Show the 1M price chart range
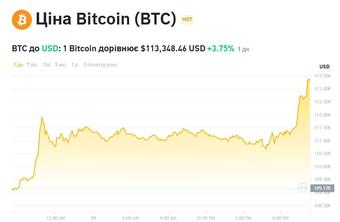The width and height of the screenshot is (340, 222). coord(47,65)
